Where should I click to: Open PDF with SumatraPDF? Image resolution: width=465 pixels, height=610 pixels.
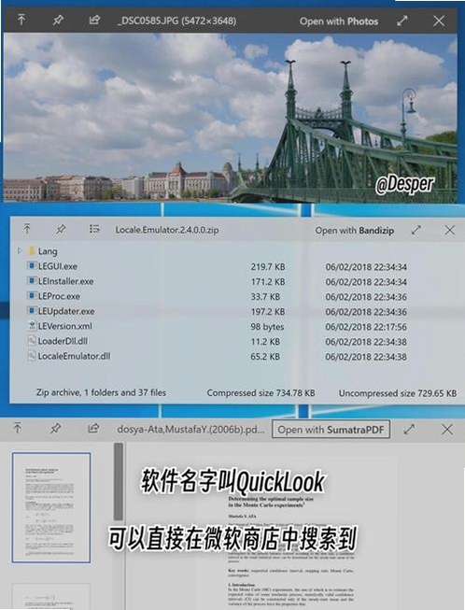[x=331, y=430]
